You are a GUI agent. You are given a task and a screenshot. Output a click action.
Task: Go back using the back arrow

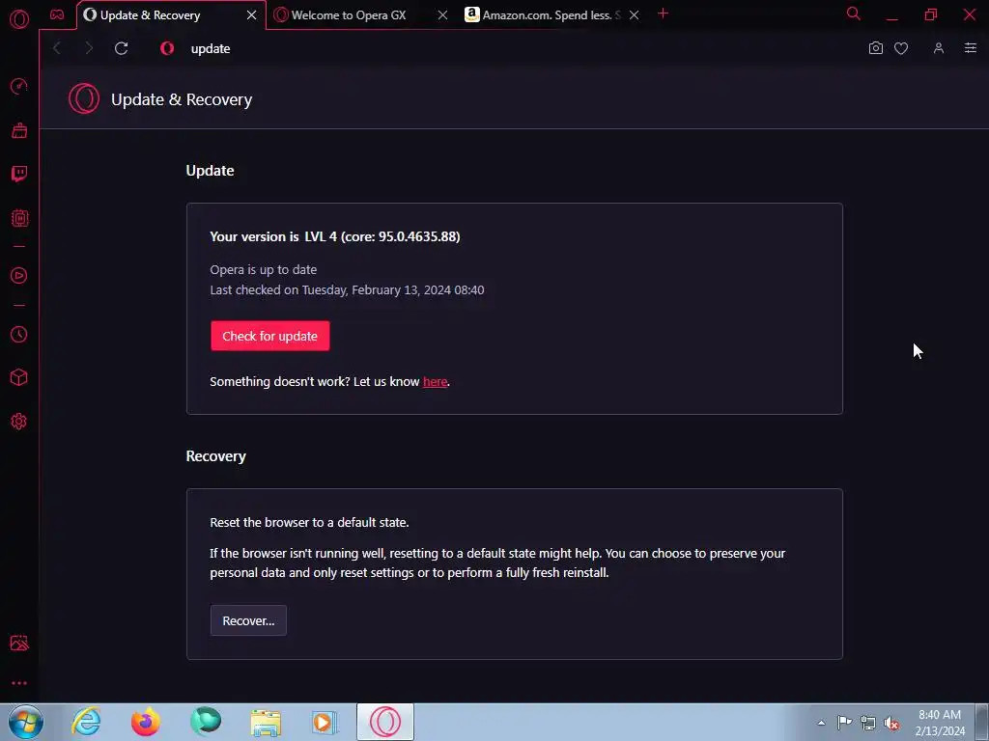coord(57,48)
